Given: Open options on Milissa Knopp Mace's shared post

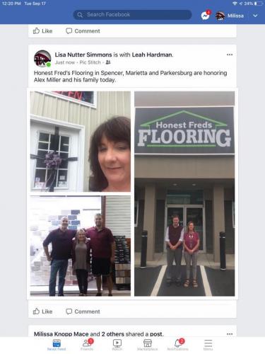Looking at the screenshot, I should pos(230,334).
